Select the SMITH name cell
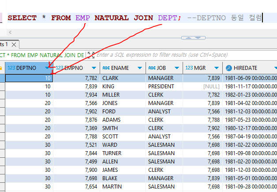The image size is (277, 192). click(123, 128)
